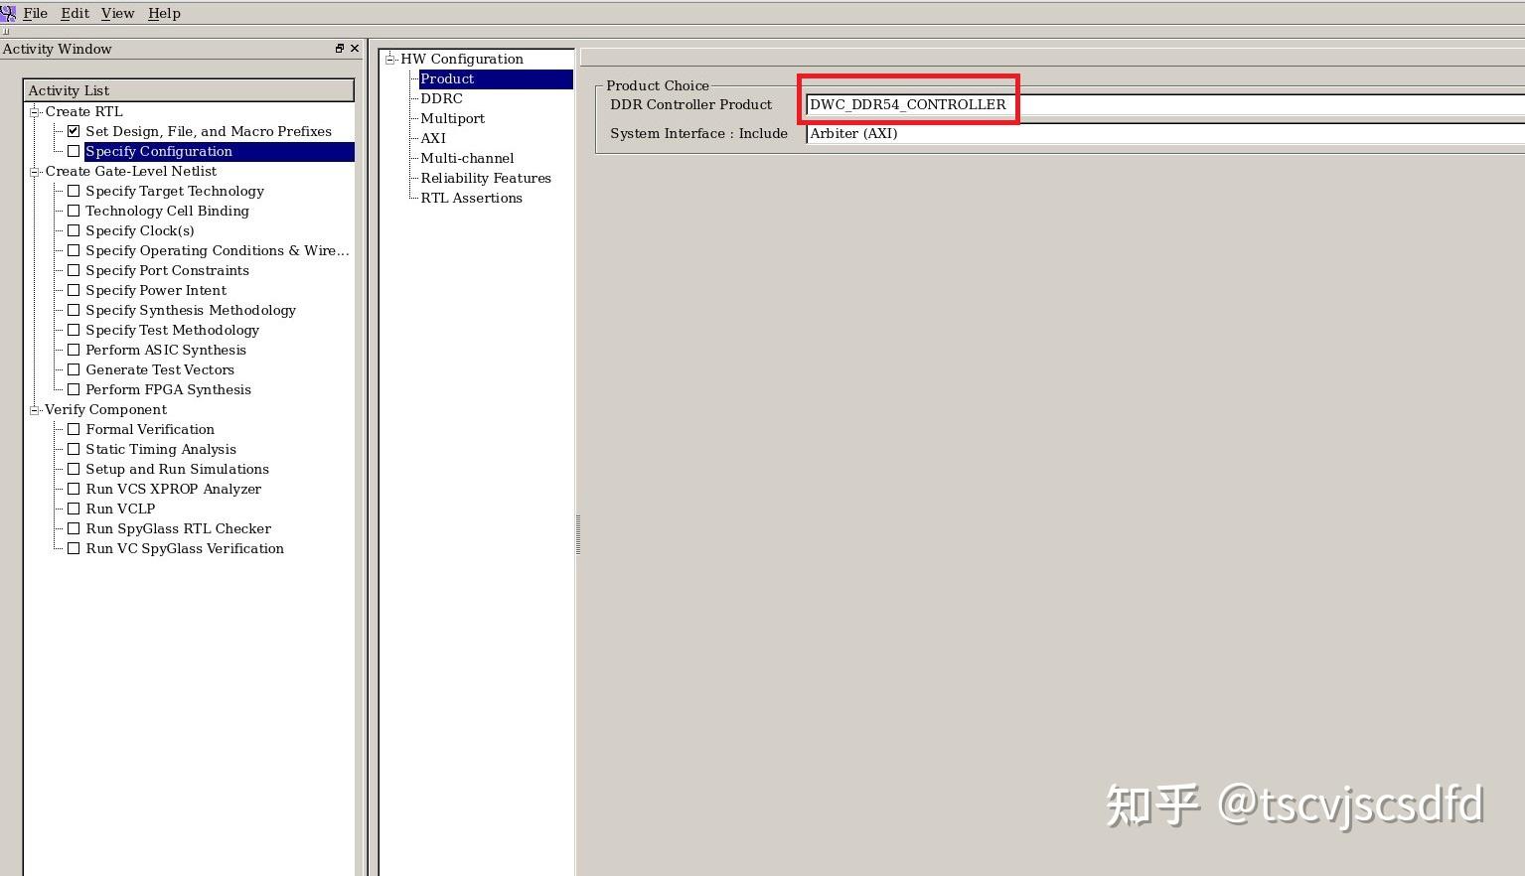Viewport: 1525px width, 876px height.
Task: Open the View menu
Action: pos(116,13)
